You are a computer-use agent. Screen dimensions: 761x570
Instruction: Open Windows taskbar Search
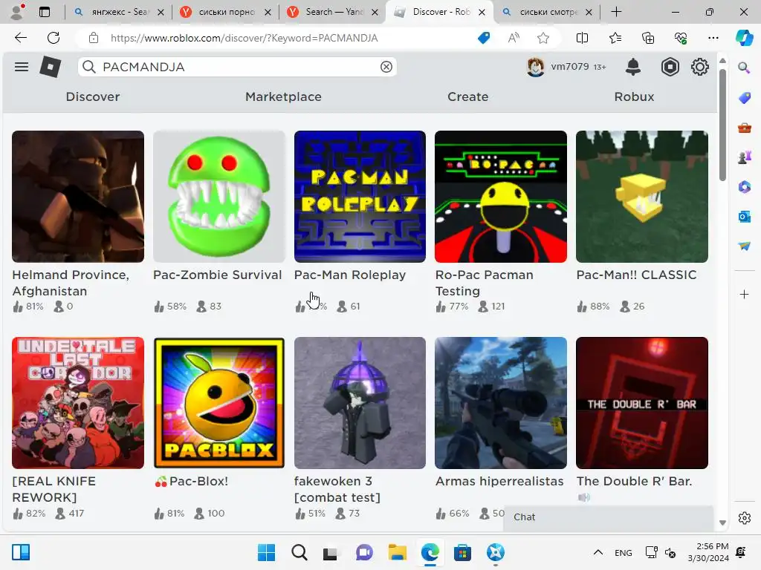[299, 552]
